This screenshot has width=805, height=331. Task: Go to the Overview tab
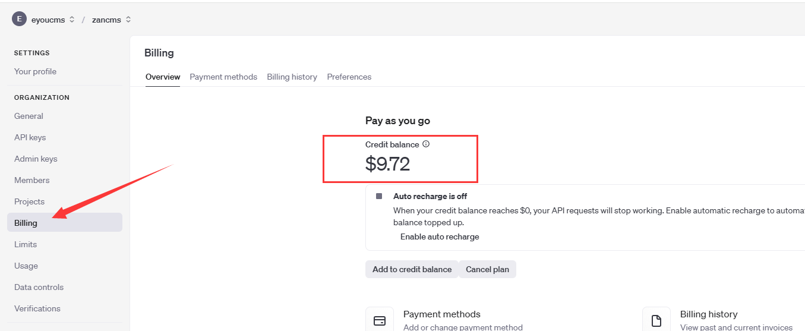pos(163,77)
